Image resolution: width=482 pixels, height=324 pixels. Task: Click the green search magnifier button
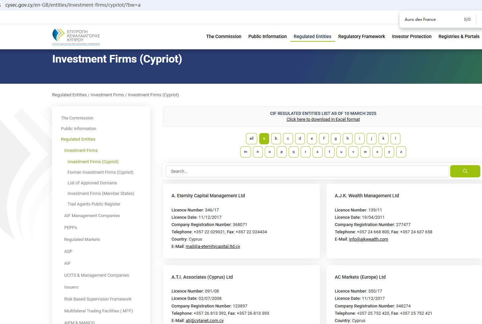pyautogui.click(x=465, y=171)
